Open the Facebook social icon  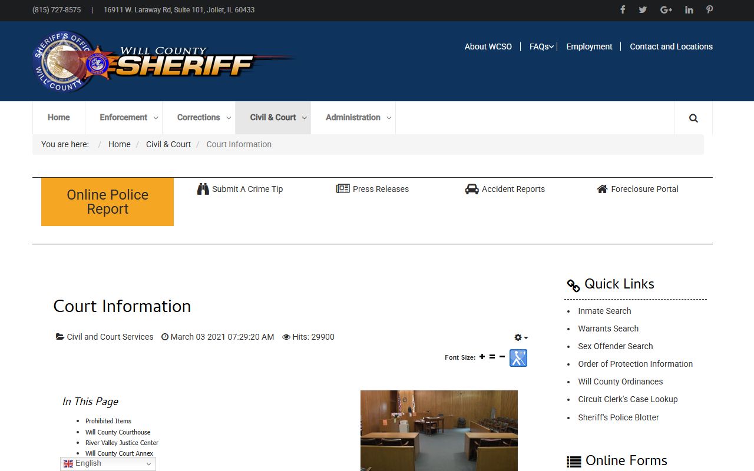[x=623, y=9]
